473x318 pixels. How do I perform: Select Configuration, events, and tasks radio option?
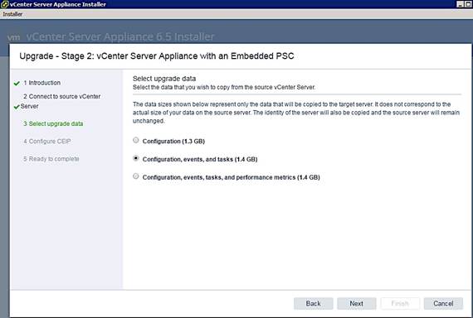pos(136,158)
